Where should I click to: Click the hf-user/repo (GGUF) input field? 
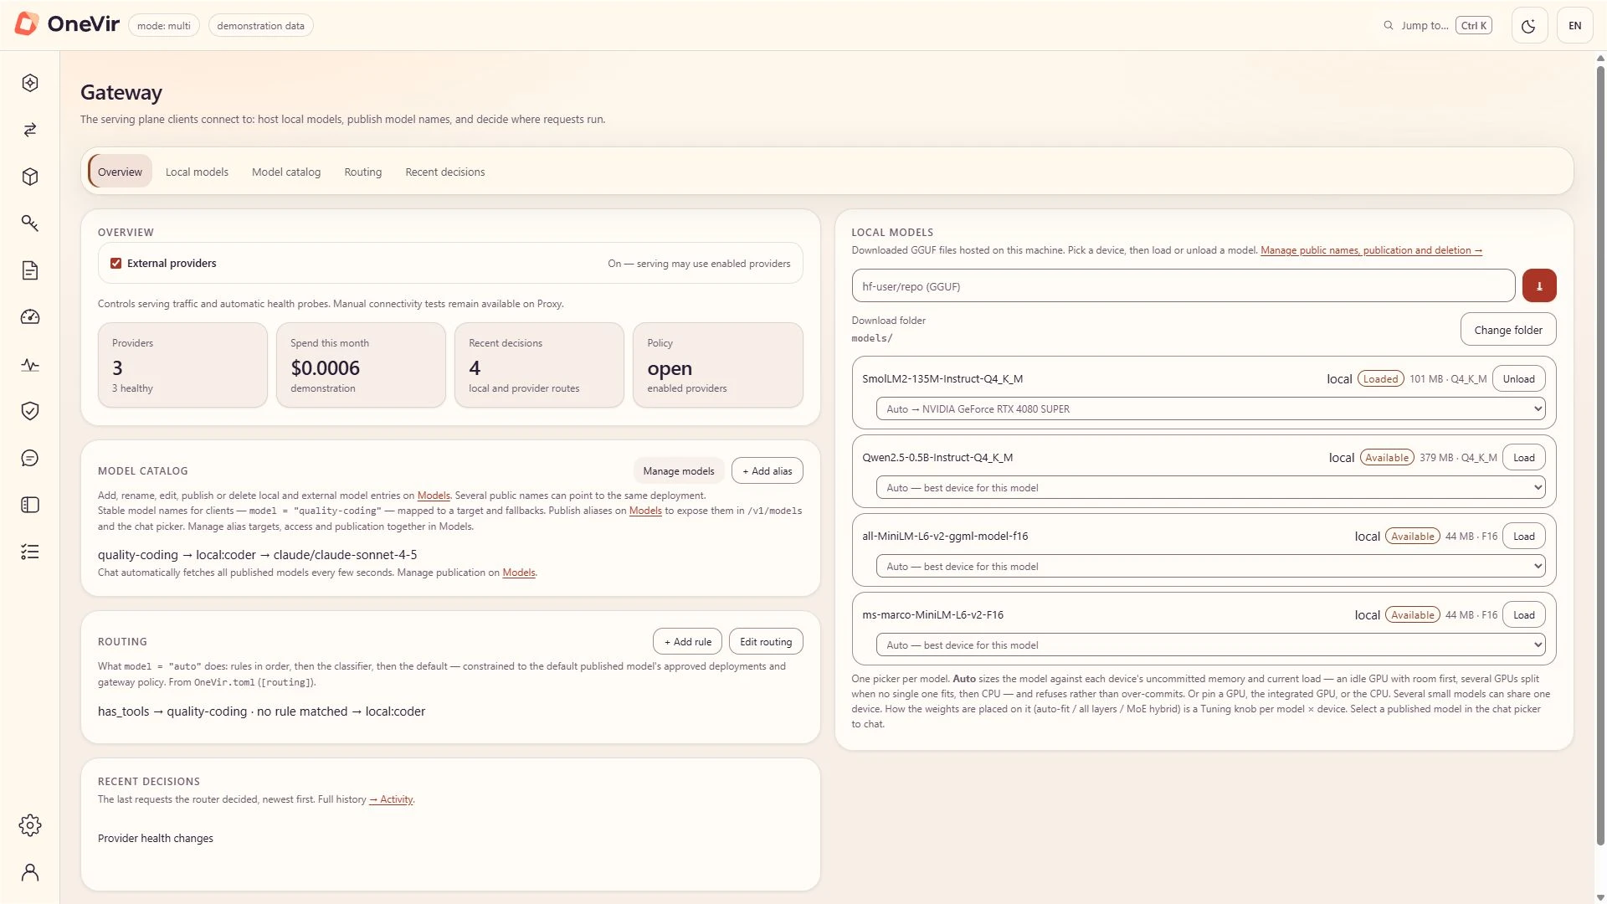tap(1183, 286)
